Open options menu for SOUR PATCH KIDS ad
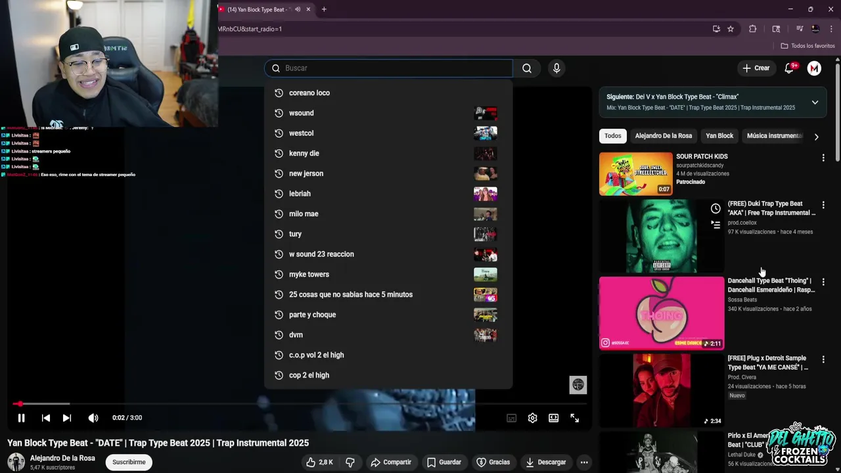The width and height of the screenshot is (841, 473). 823,158
